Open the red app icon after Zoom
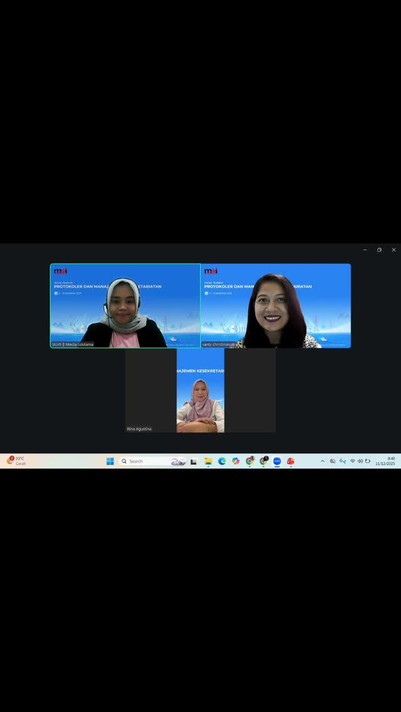401x712 pixels. 291,461
